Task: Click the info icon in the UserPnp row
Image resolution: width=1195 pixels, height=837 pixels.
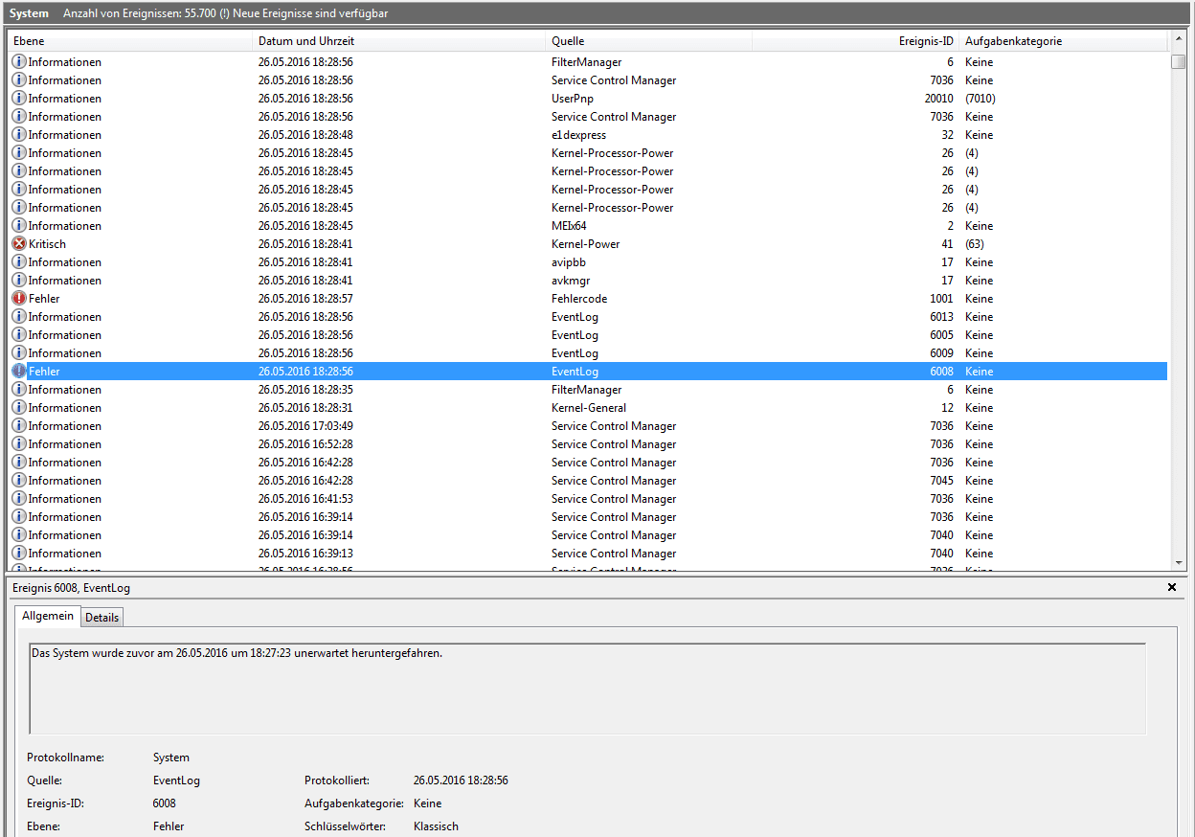Action: [19, 99]
